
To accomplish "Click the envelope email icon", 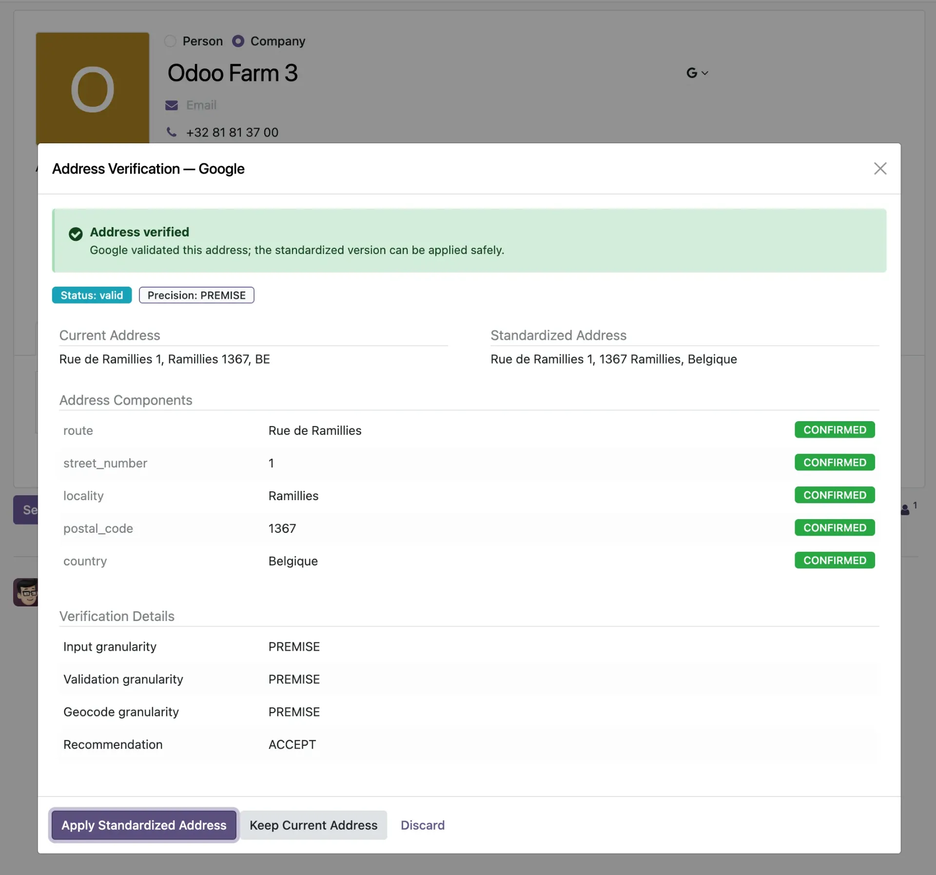I will click(172, 105).
